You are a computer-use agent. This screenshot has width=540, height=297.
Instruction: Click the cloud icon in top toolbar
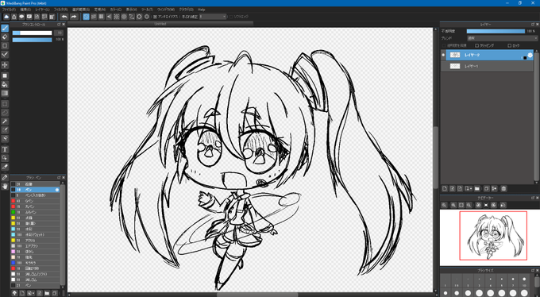pos(6,17)
